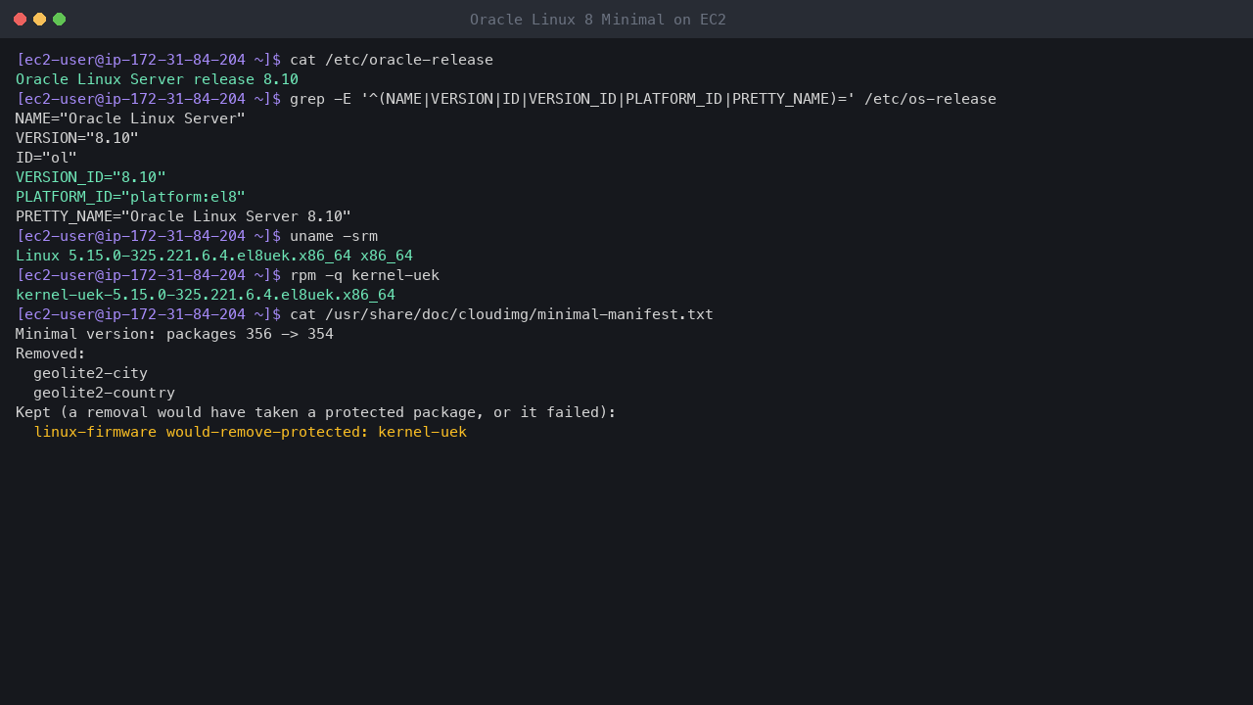Viewport: 1253px width, 705px height.
Task: Maximize the terminal using the green button
Action: [59, 19]
